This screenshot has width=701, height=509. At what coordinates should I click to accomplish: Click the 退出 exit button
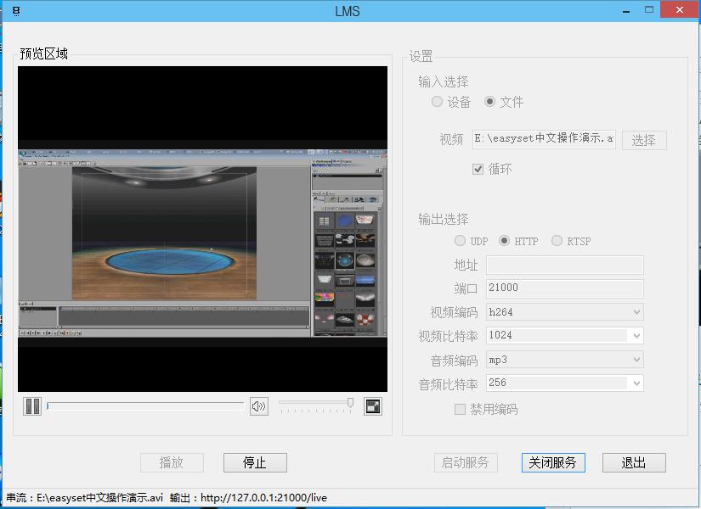click(x=634, y=462)
